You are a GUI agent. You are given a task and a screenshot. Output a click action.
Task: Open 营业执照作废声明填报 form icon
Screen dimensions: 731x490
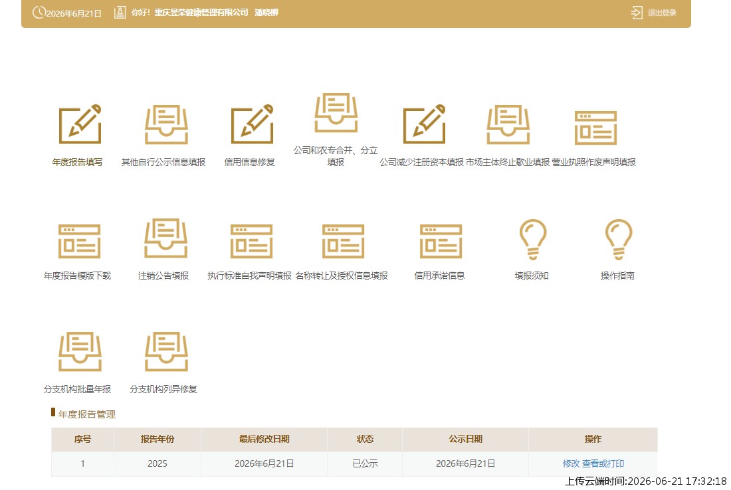coord(596,127)
